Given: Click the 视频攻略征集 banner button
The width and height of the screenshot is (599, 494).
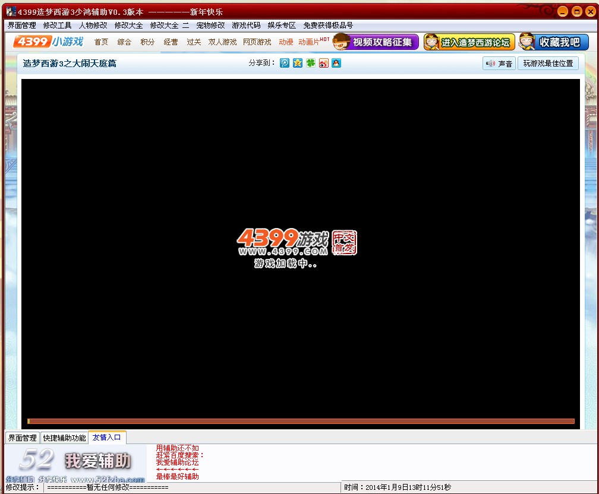Looking at the screenshot, I should click(x=376, y=42).
